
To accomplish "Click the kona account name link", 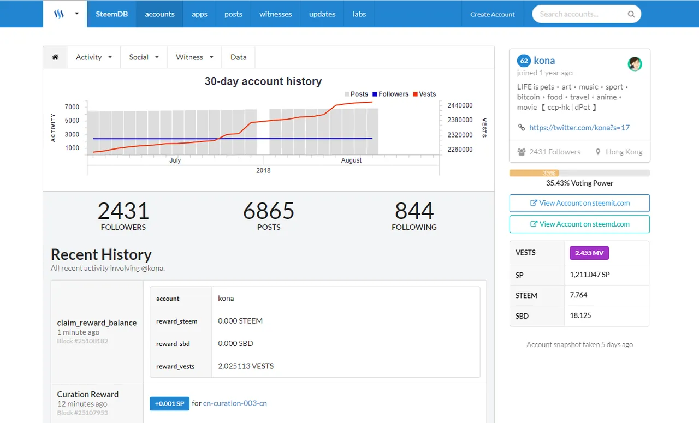I will pyautogui.click(x=544, y=61).
